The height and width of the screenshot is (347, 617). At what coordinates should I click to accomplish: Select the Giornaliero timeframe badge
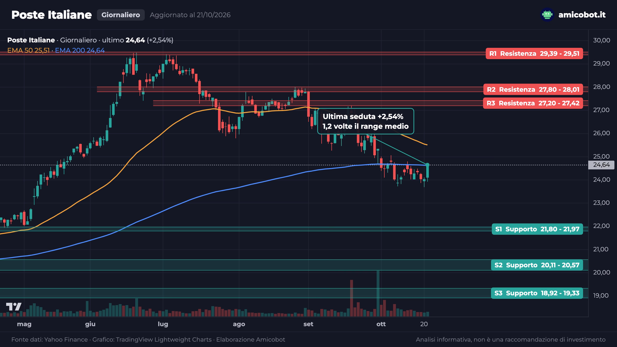pyautogui.click(x=121, y=15)
